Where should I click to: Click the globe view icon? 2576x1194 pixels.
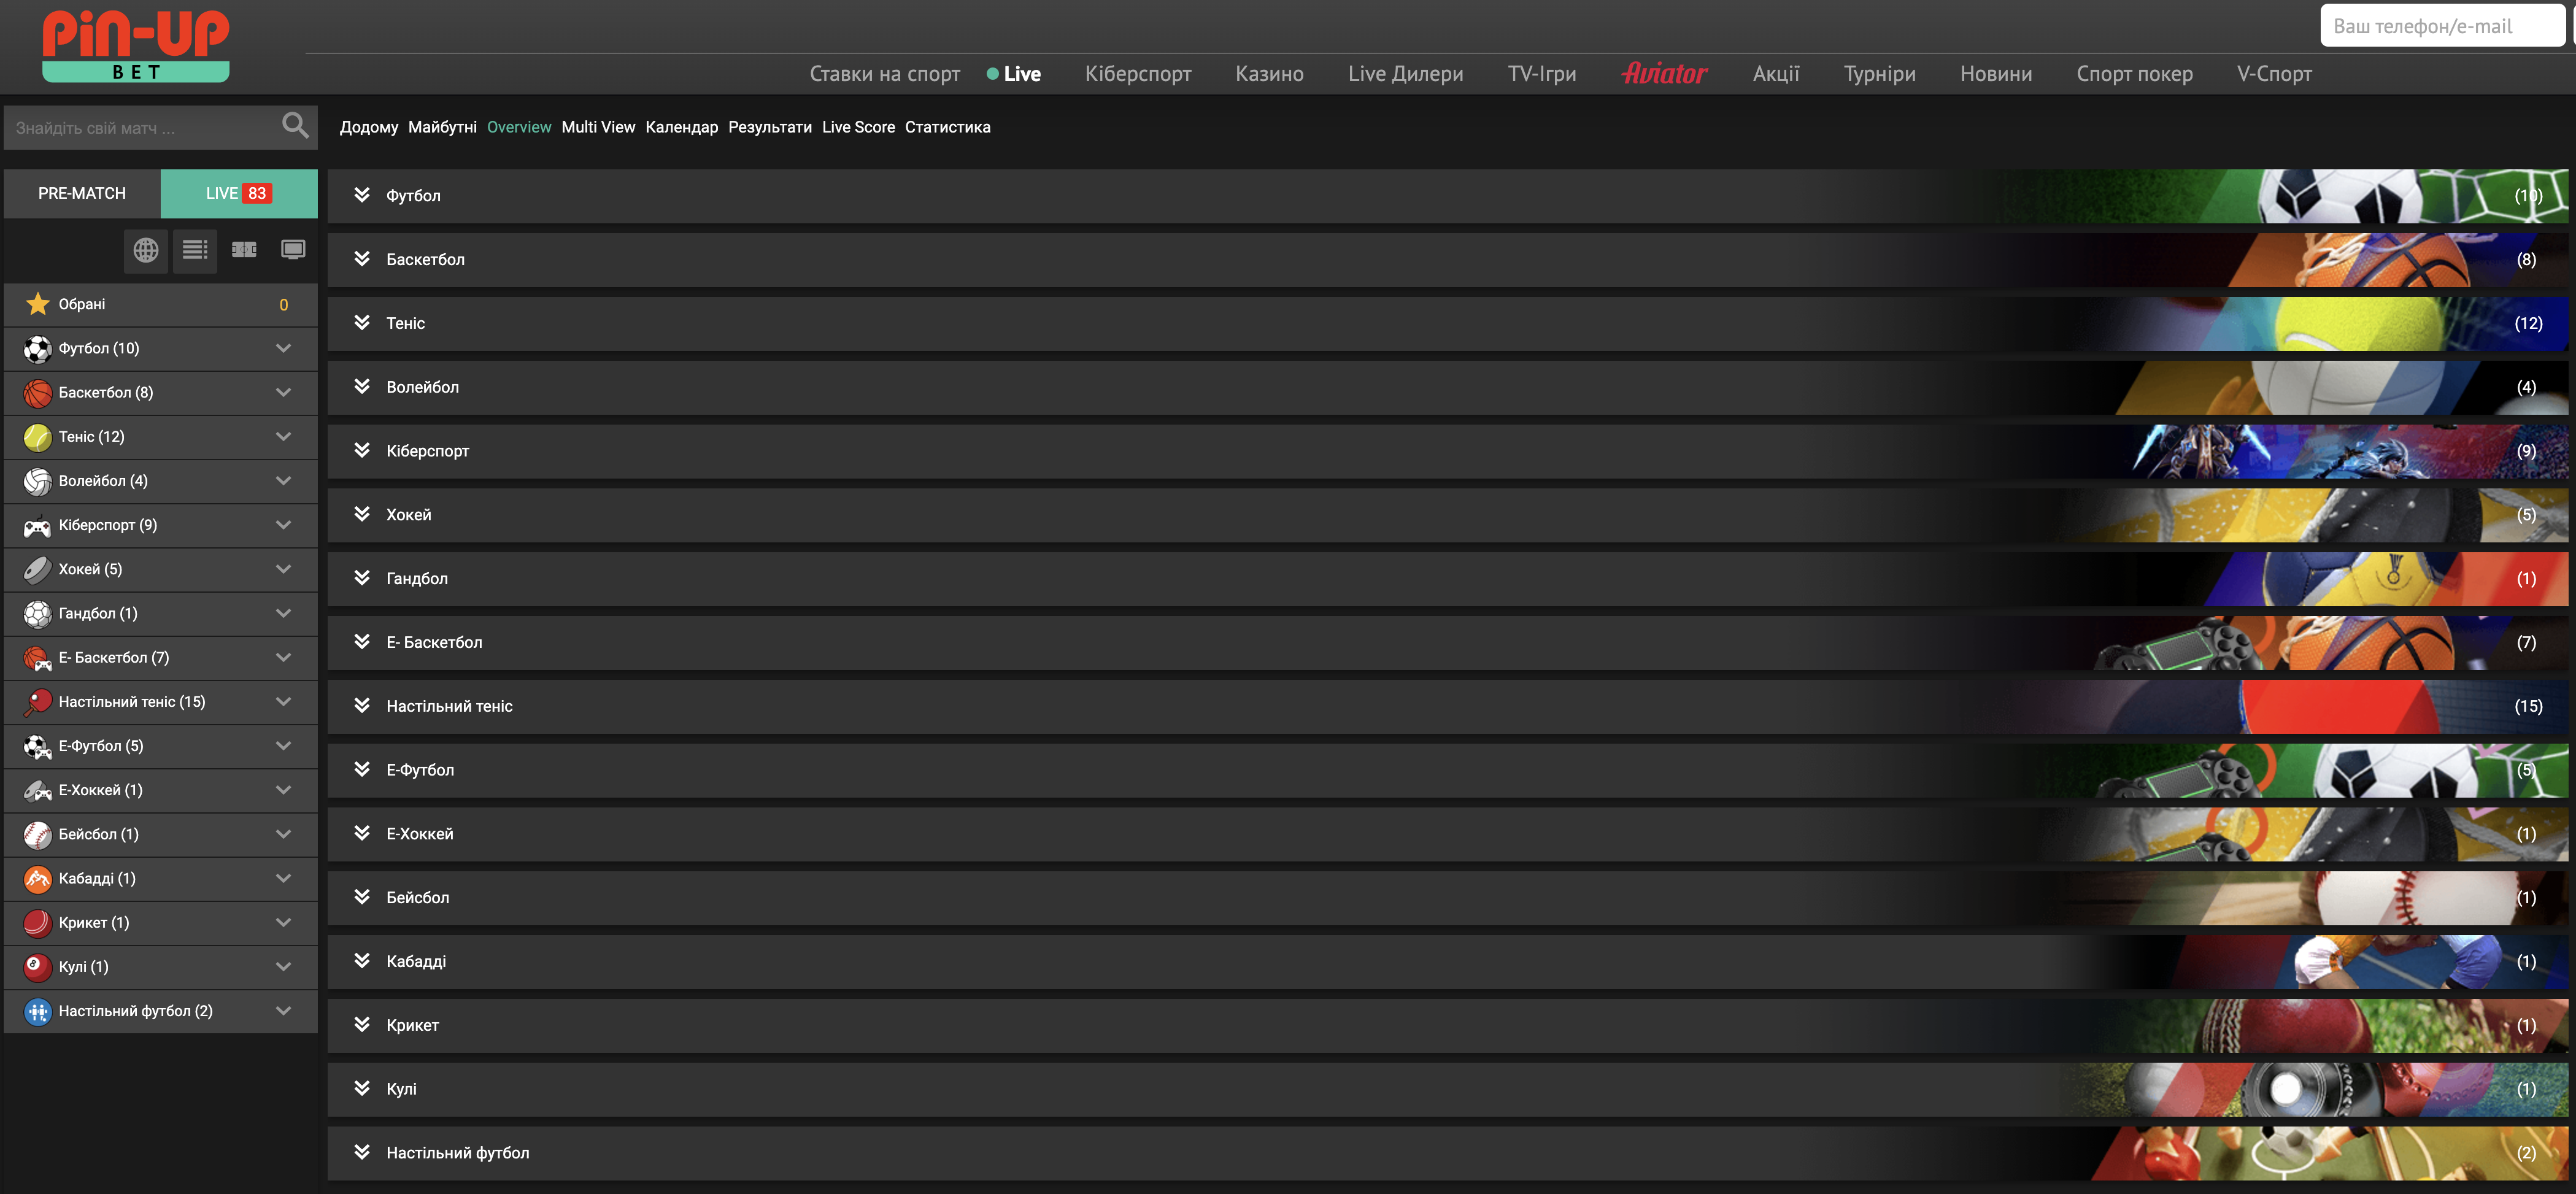click(x=146, y=250)
